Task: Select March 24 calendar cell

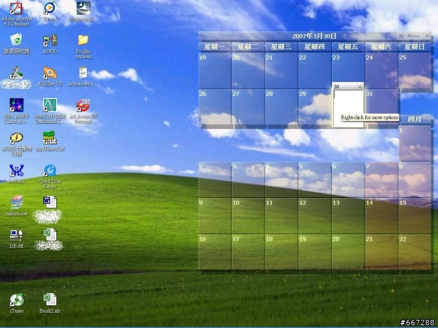Action: [x=381, y=70]
